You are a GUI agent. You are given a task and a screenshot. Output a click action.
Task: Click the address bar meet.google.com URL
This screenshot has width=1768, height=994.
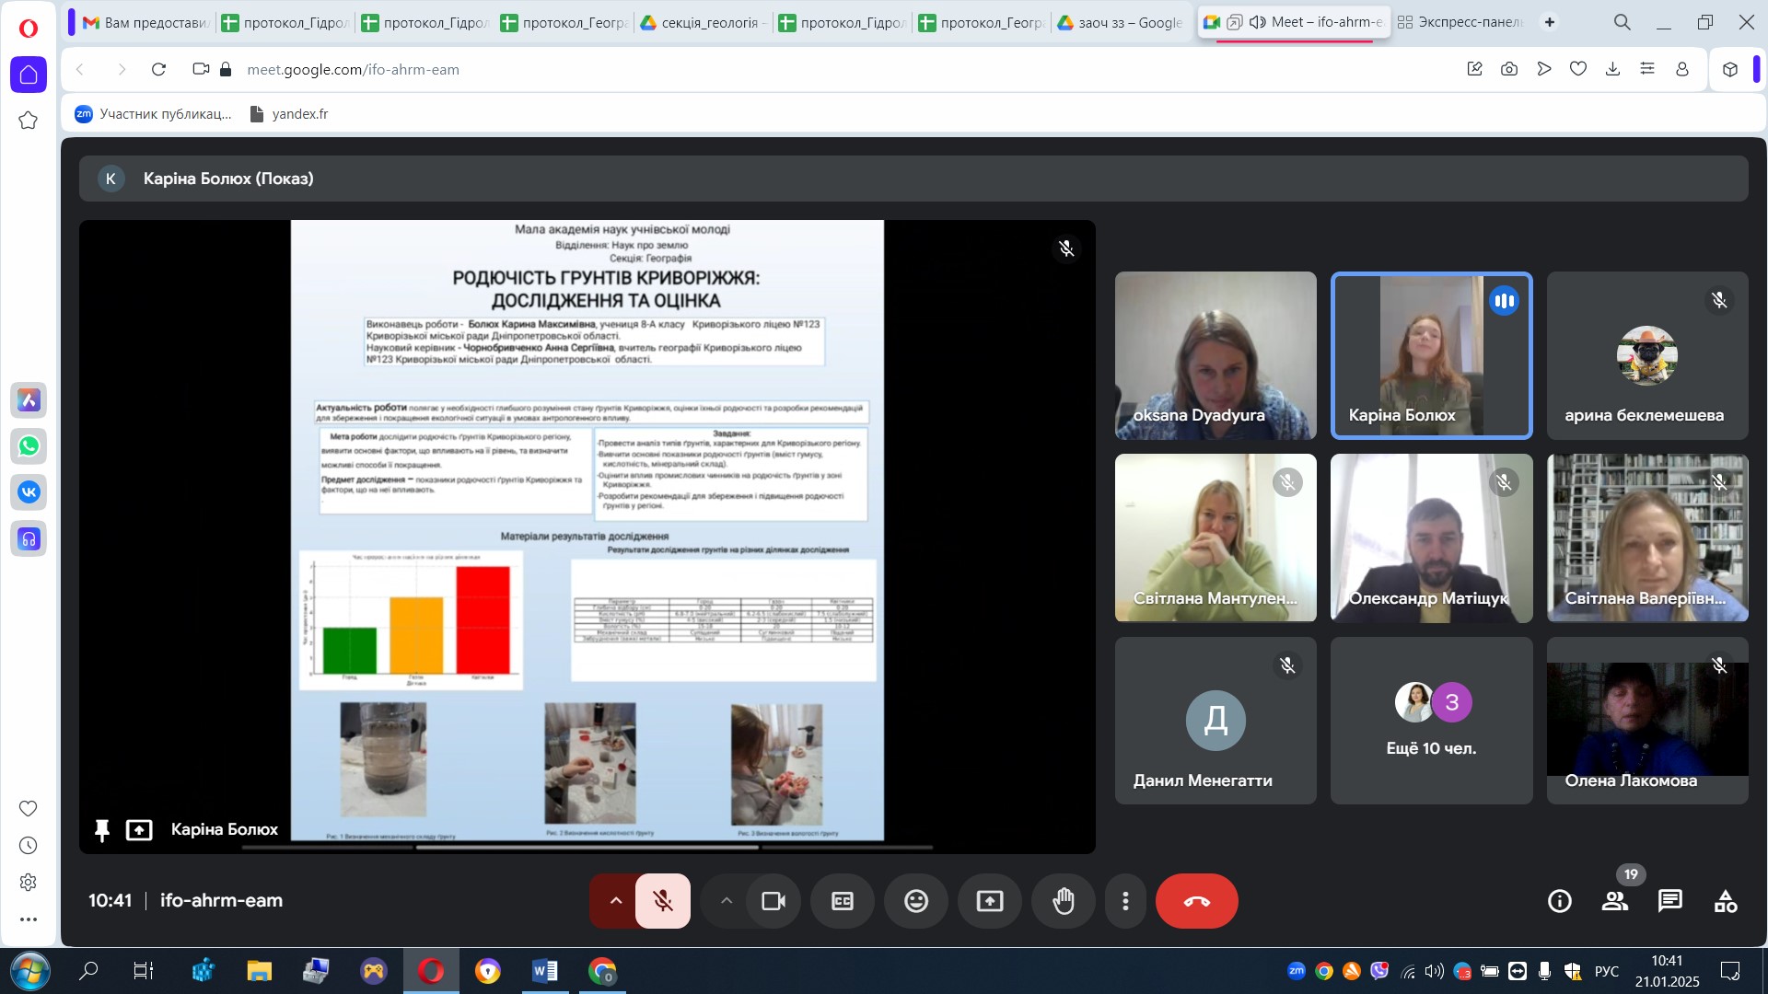[x=354, y=69]
